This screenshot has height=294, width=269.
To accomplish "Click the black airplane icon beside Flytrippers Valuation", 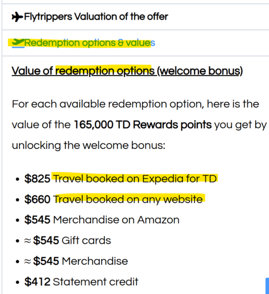I will pos(17,17).
